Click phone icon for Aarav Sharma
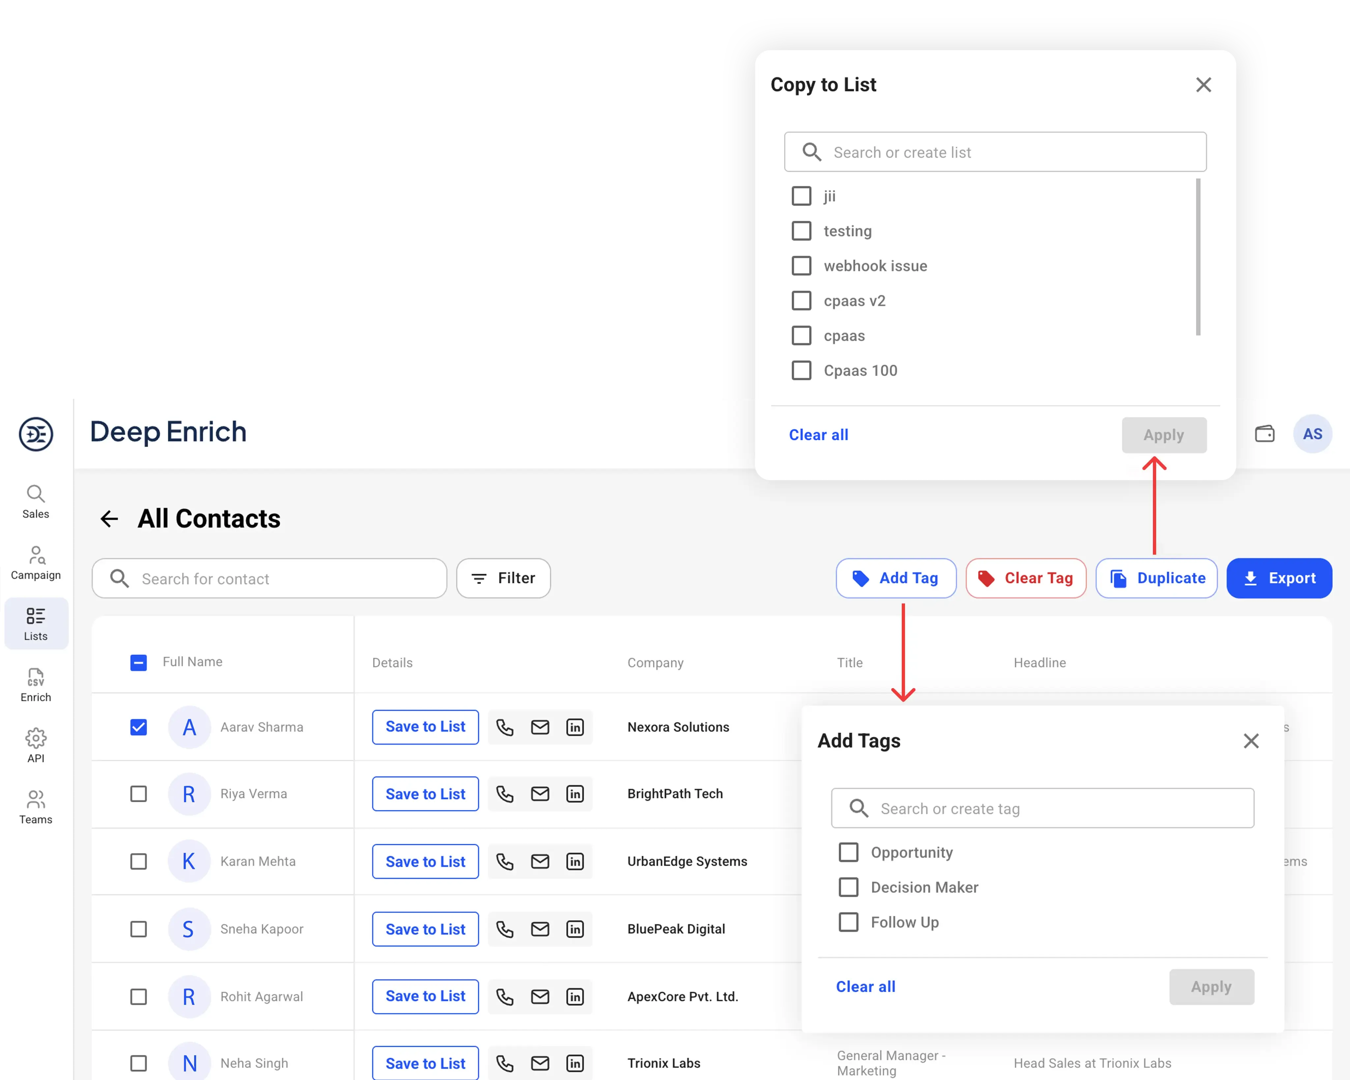 click(505, 727)
